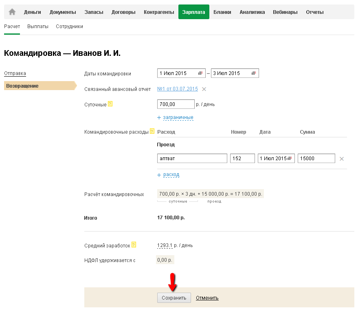The image size is (358, 311).
Task: Select Отправка step in left sidebar
Action: click(x=15, y=73)
